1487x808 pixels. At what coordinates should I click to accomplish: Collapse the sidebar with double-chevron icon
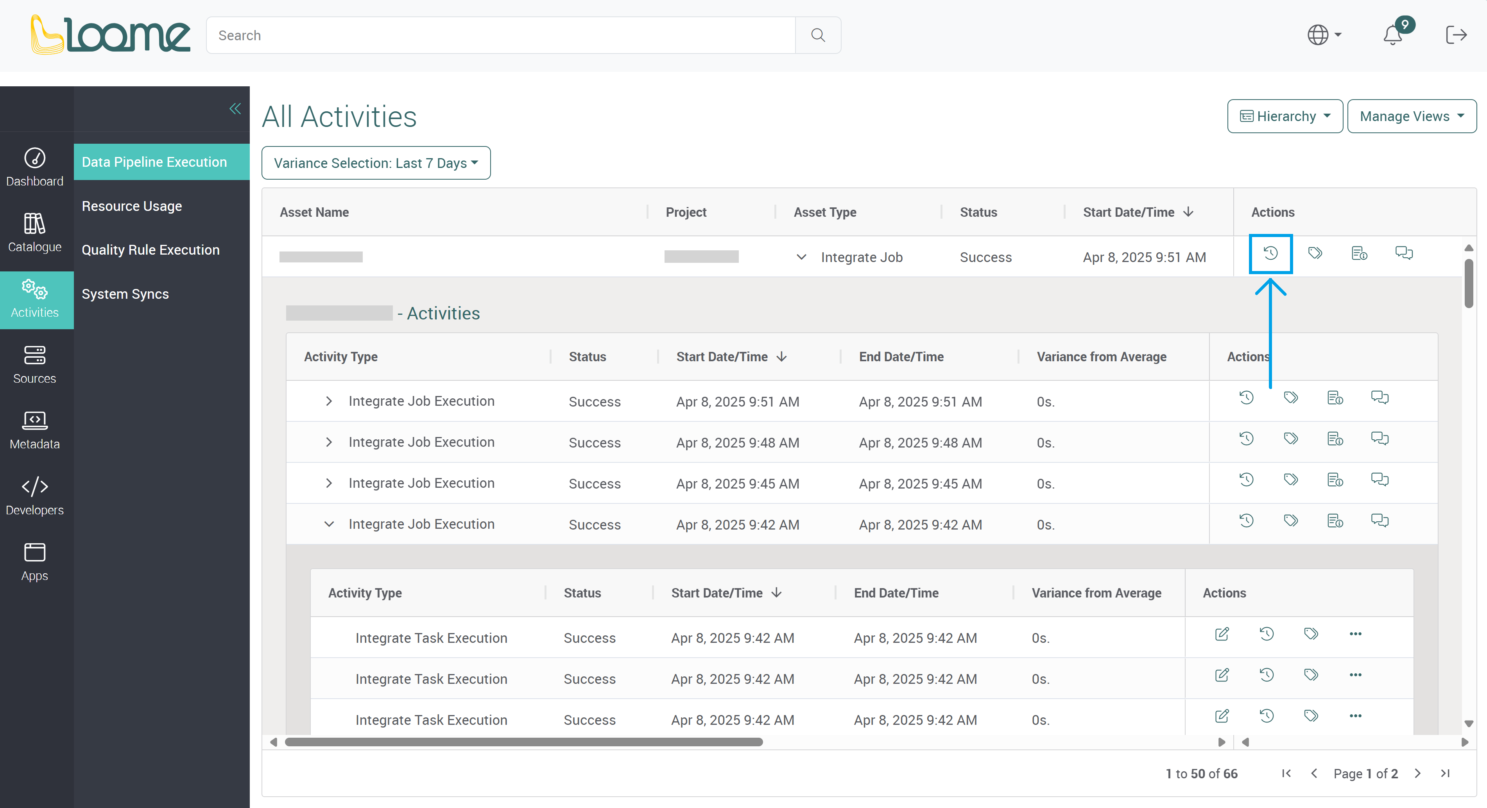[235, 109]
